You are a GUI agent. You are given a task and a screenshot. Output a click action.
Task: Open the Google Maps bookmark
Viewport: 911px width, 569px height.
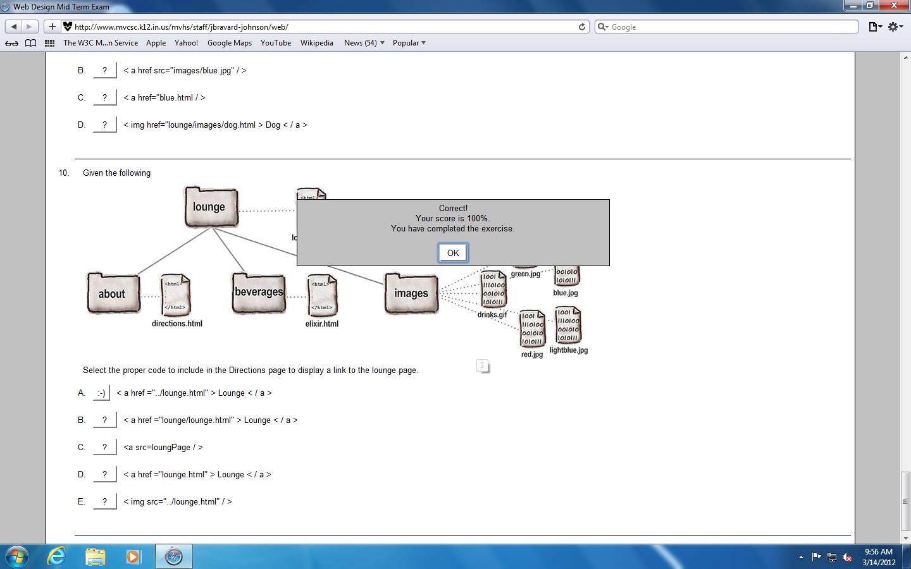229,43
